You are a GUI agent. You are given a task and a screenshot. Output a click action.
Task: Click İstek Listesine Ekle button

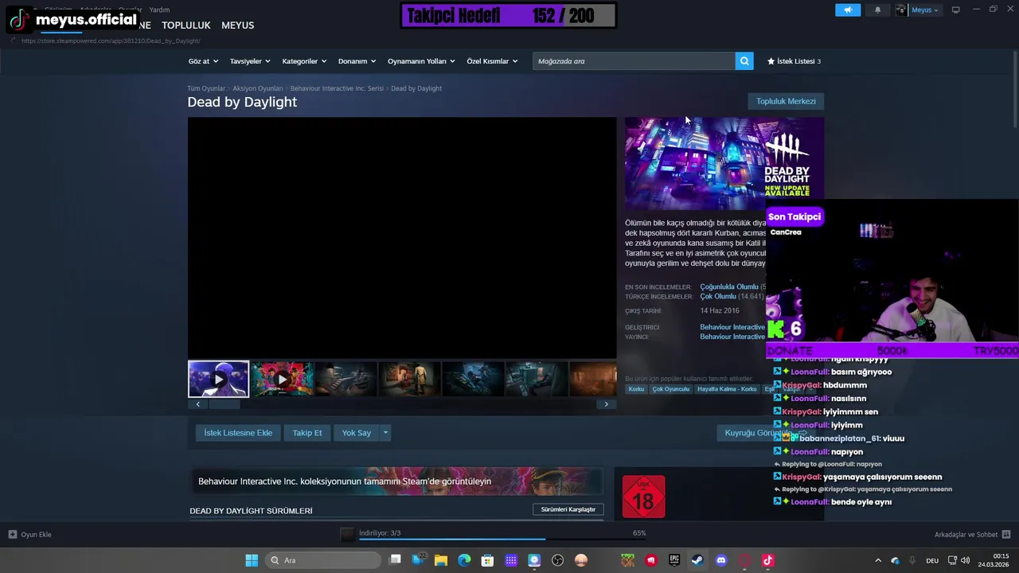[238, 433]
